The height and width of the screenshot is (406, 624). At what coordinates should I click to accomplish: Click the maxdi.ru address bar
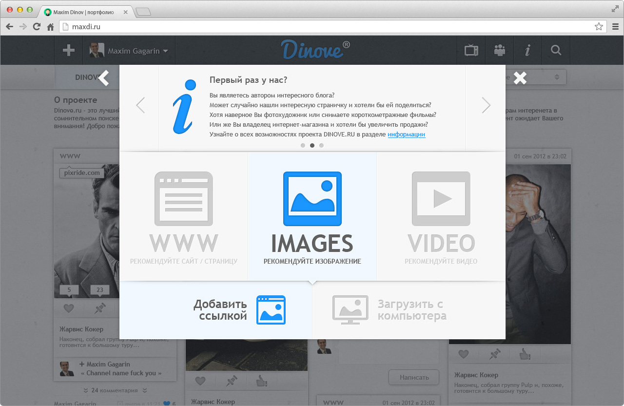pyautogui.click(x=332, y=27)
